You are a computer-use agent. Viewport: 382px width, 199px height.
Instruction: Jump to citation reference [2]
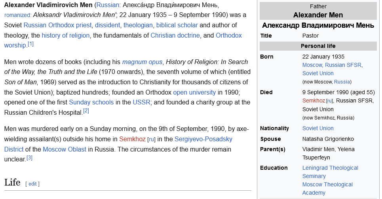click(x=86, y=111)
